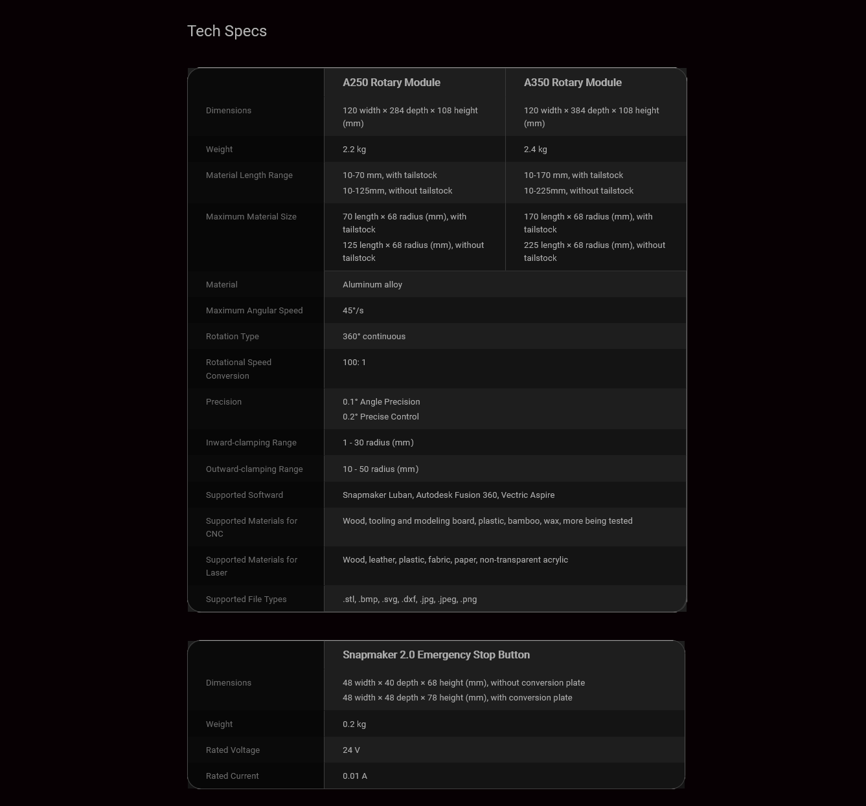Screen dimensions: 866x806
Task: Select the A350 Rotary Module column header
Action: tap(573, 82)
